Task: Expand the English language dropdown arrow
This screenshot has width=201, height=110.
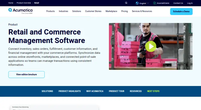Action: click(148, 3)
